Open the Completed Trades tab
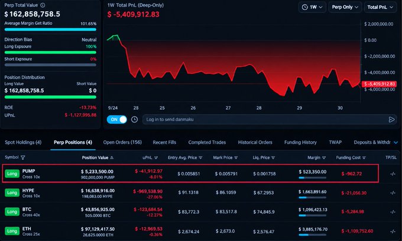The width and height of the screenshot is (402, 241). coord(207,143)
